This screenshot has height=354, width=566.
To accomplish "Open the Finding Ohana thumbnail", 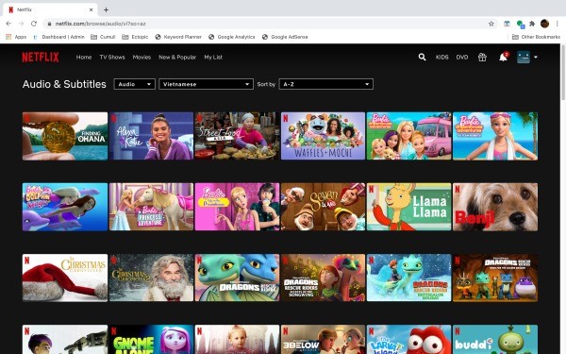I will tap(65, 136).
